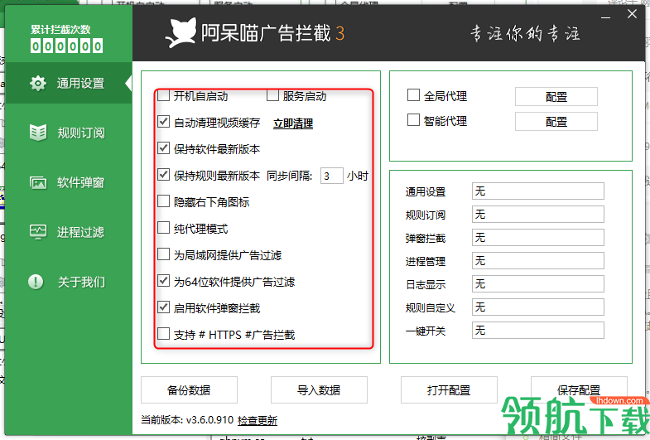Switch to 规则订阅 tab
The height and width of the screenshot is (440, 650).
81,133
